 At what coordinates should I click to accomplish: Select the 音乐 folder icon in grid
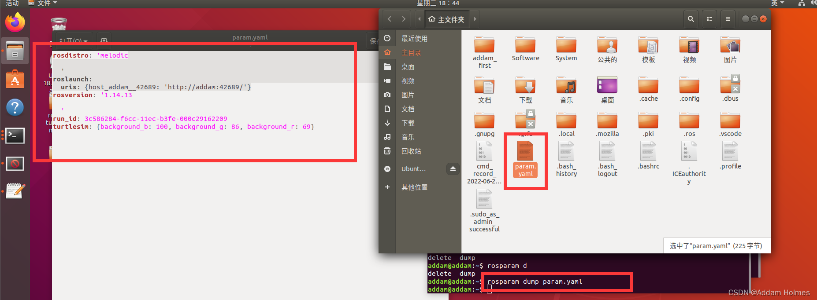(566, 90)
